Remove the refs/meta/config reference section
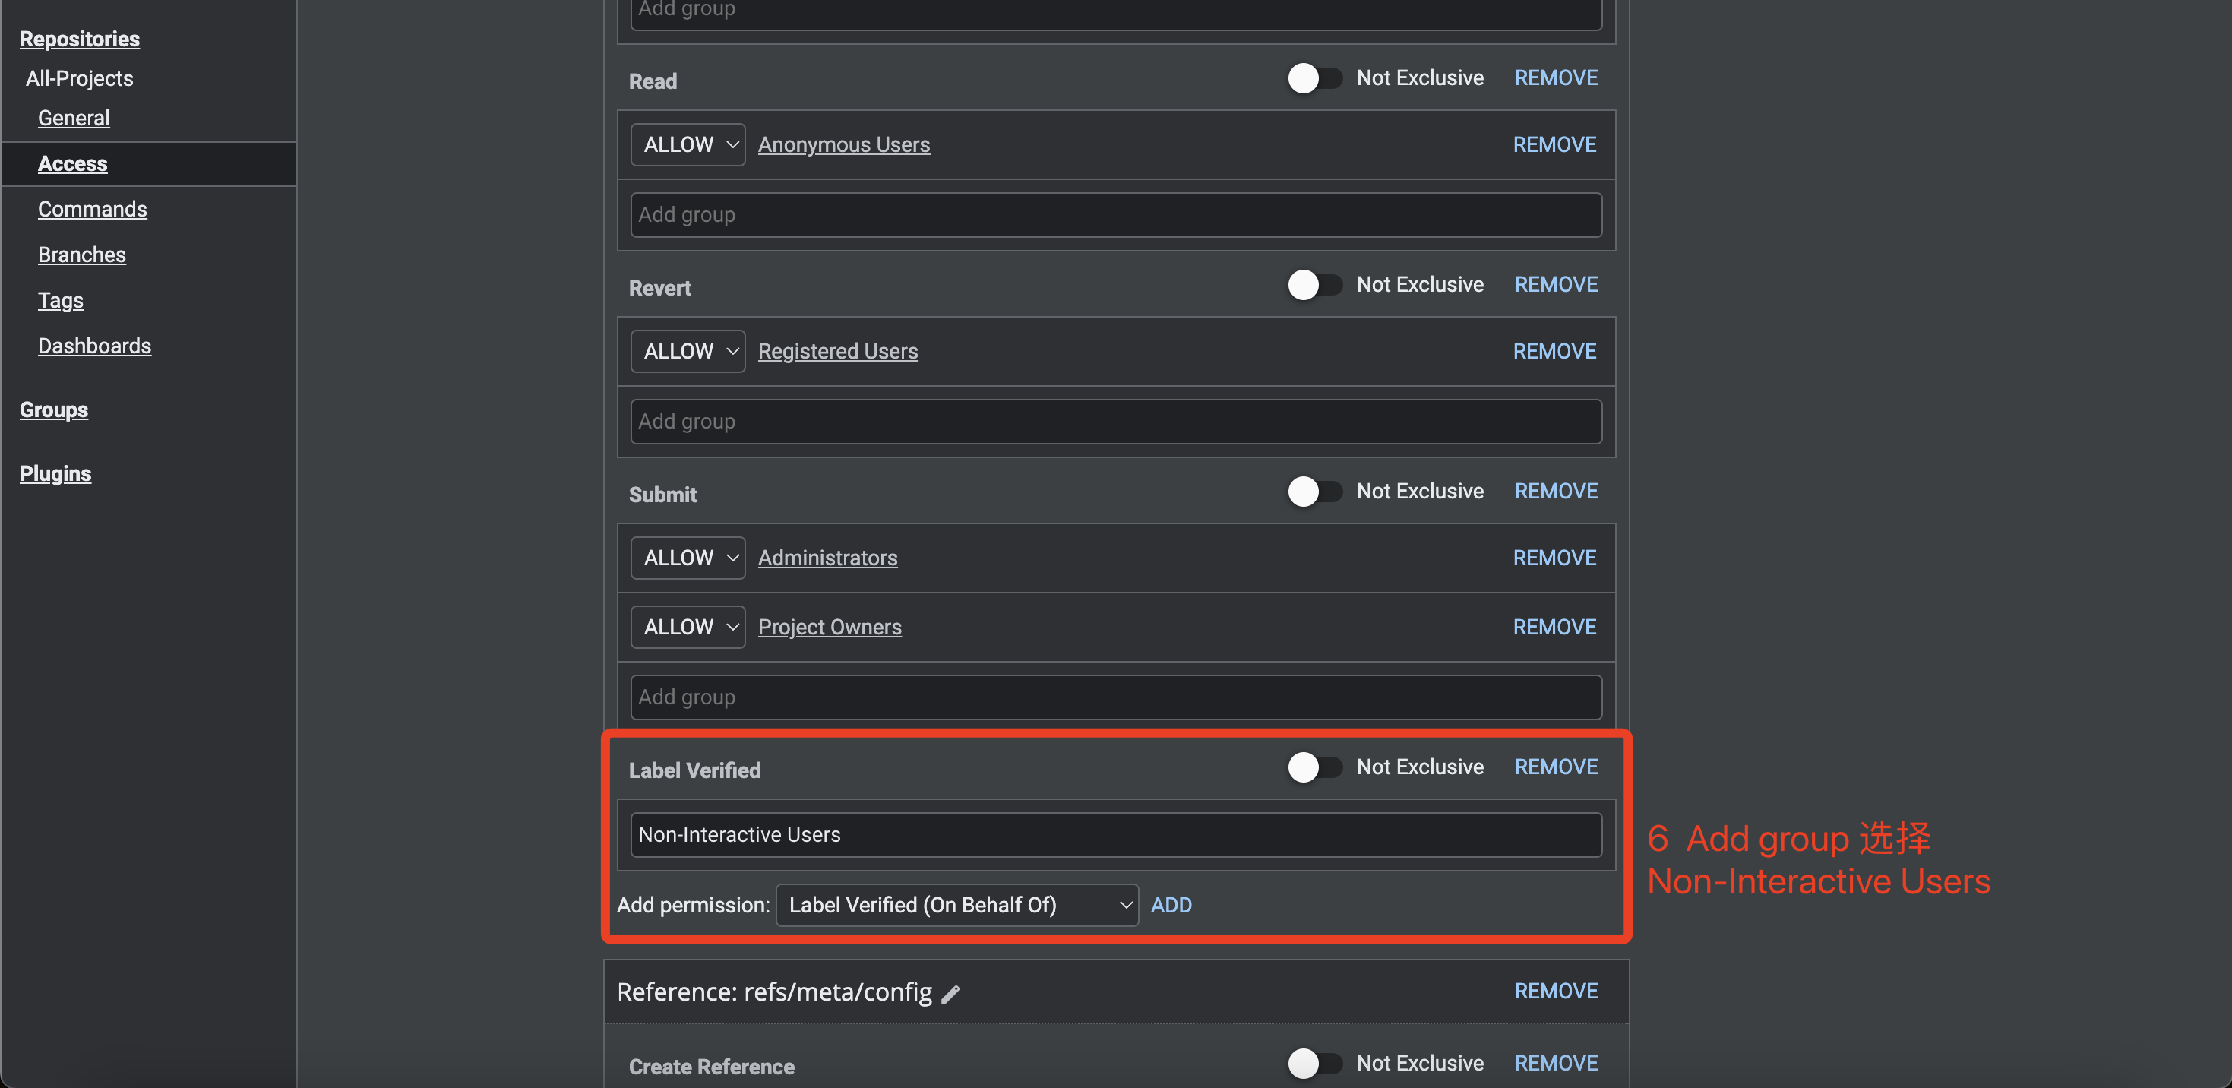Image resolution: width=2232 pixels, height=1088 pixels. click(1555, 991)
